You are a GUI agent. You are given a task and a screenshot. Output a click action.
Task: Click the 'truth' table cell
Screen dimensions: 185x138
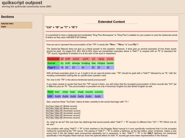tap(68, 63)
